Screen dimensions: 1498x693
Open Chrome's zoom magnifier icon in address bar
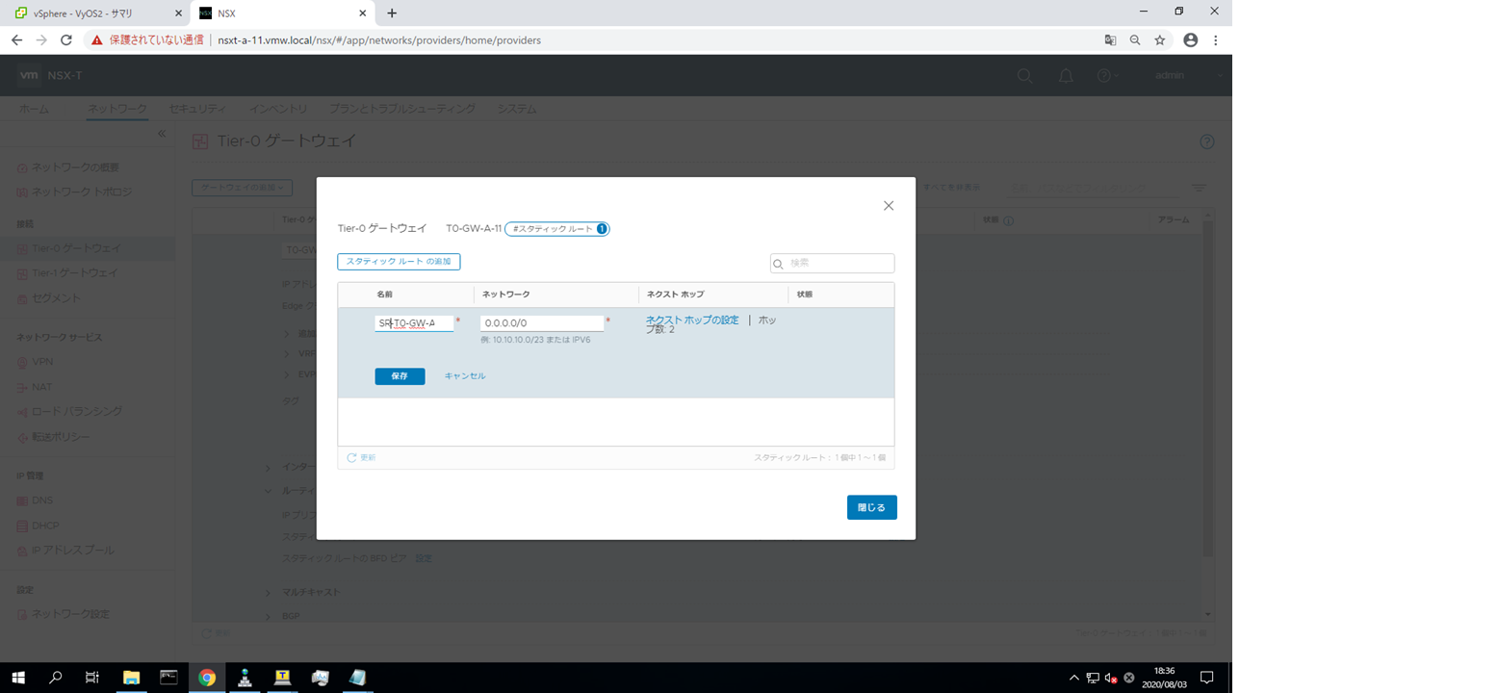[x=1135, y=40]
